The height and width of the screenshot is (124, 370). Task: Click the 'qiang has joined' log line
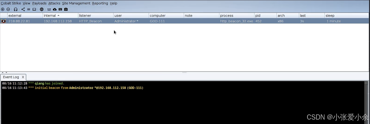point(33,83)
